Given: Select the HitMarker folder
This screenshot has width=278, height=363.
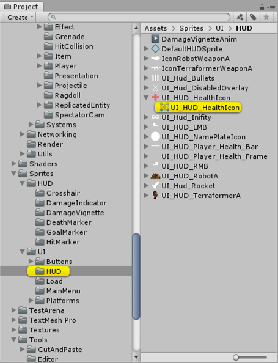Looking at the screenshot, I should 57,242.
